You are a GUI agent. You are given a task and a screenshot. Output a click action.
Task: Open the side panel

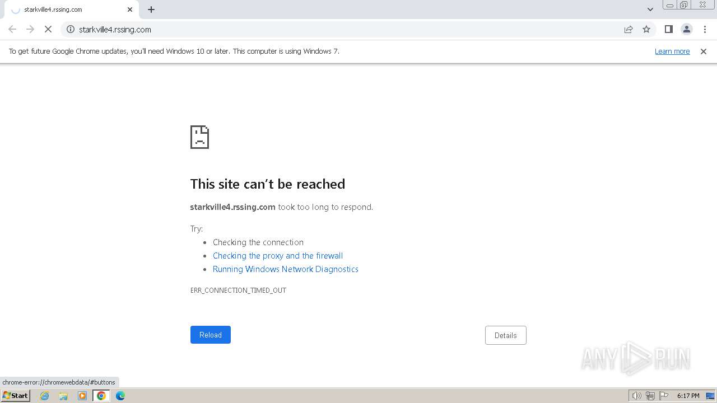668,29
